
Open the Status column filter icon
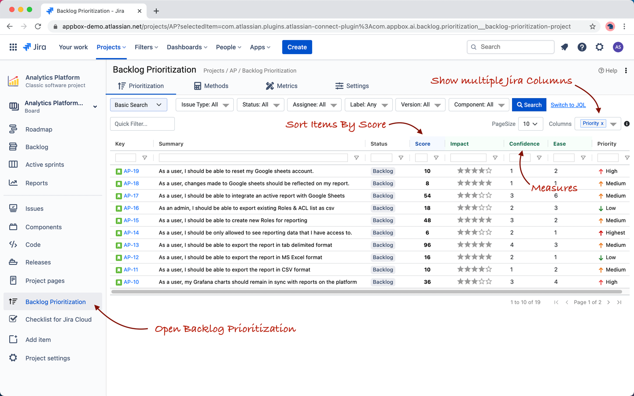(401, 158)
